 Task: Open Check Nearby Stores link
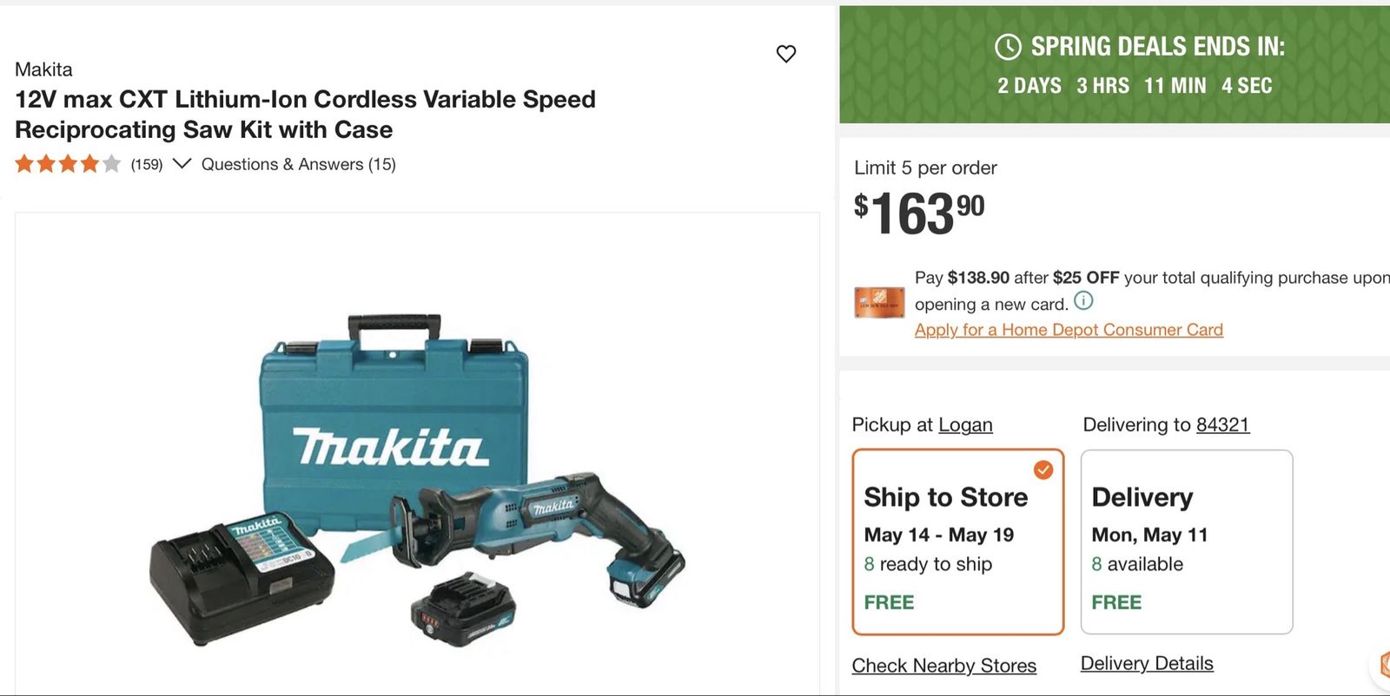pos(944,666)
